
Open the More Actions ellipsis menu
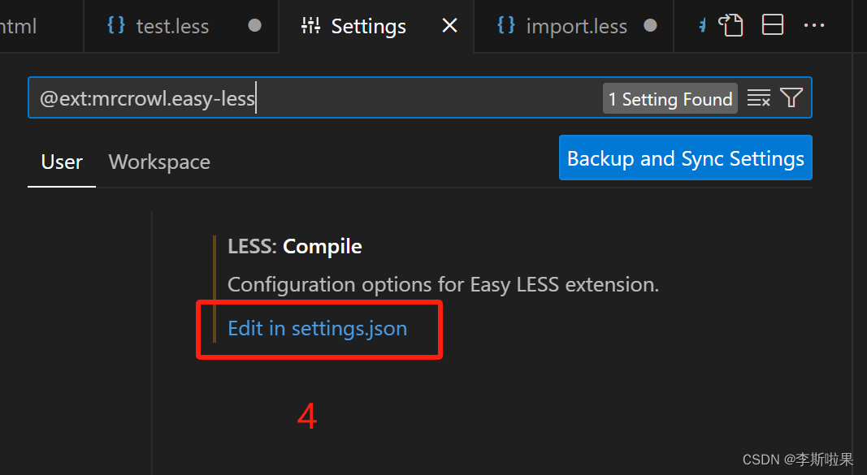pos(814,25)
